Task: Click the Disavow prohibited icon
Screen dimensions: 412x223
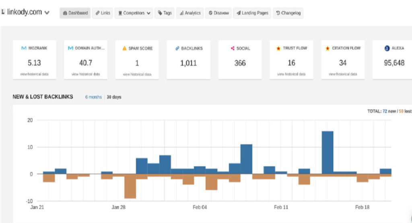Action: (210, 13)
